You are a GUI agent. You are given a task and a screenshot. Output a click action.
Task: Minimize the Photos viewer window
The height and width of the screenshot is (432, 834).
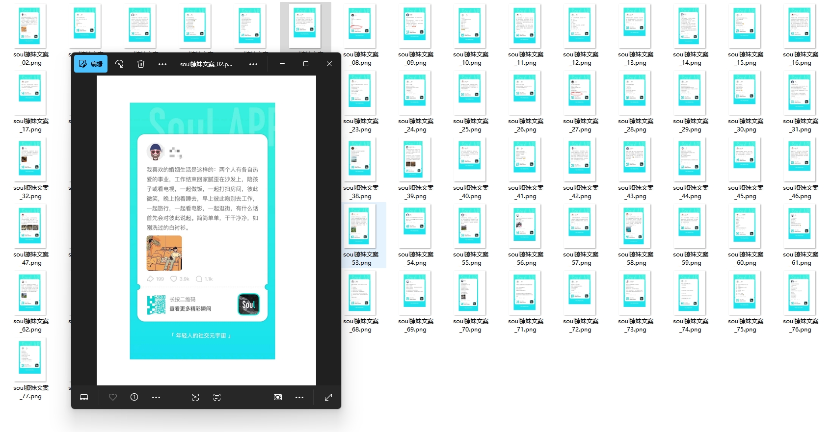tap(282, 64)
